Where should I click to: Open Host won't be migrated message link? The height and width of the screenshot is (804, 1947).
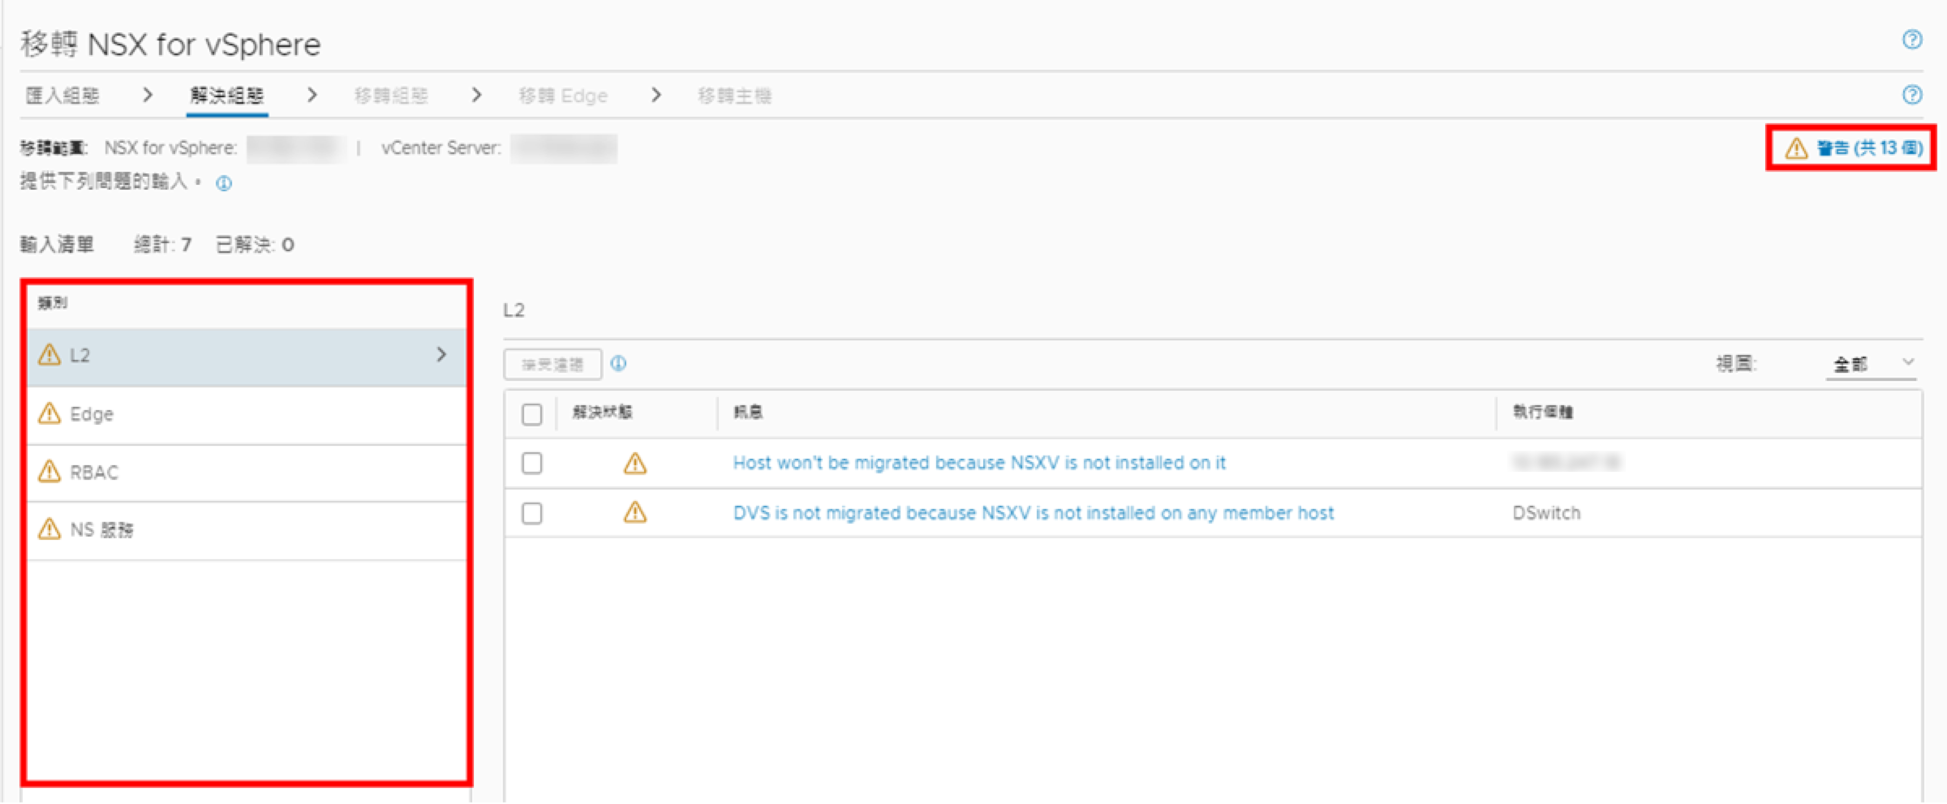click(979, 463)
